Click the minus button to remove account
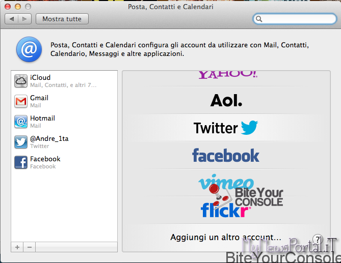This screenshot has height=263, width=341. (30, 247)
